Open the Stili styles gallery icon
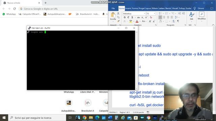 pos(191,15)
